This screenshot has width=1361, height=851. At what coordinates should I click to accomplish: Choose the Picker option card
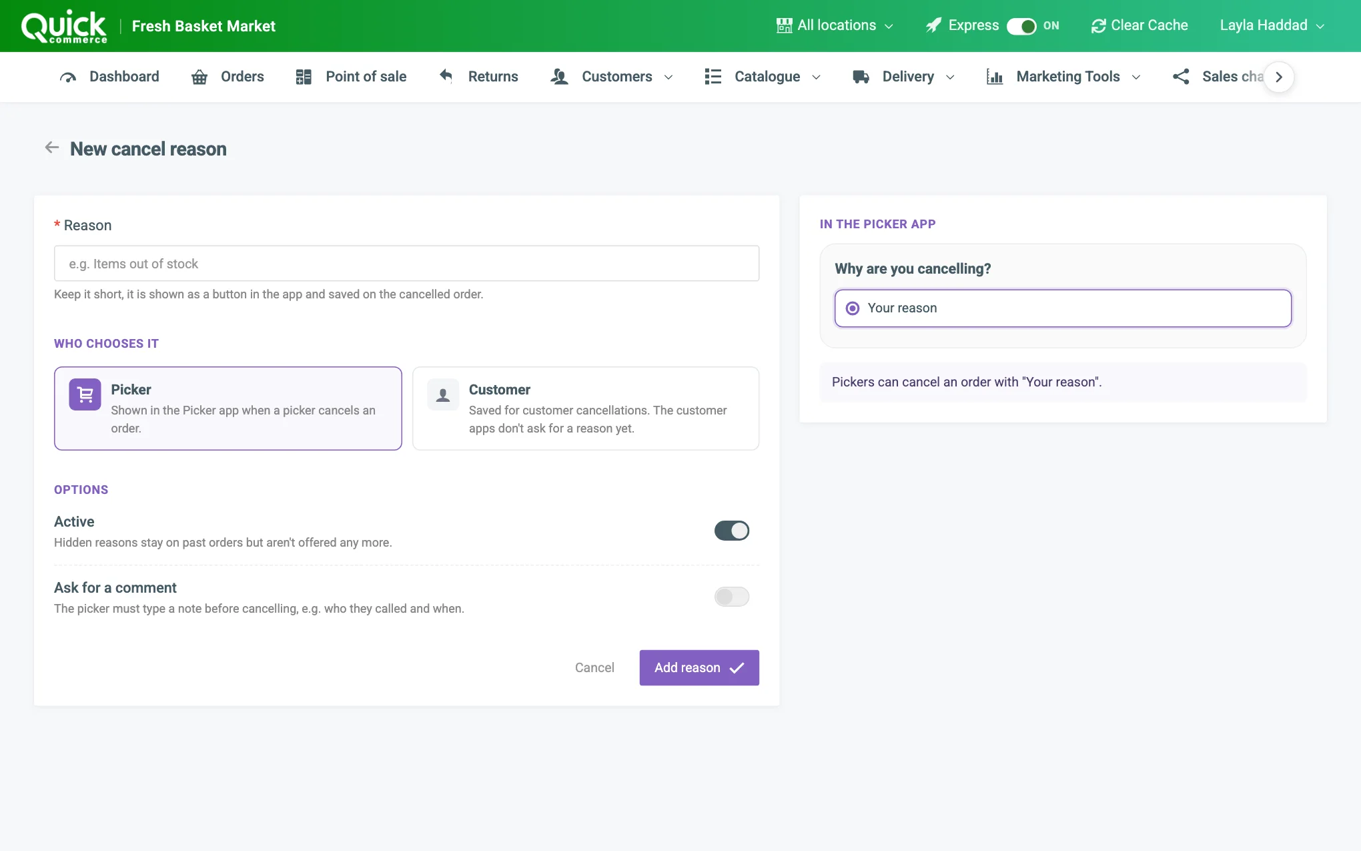click(228, 408)
